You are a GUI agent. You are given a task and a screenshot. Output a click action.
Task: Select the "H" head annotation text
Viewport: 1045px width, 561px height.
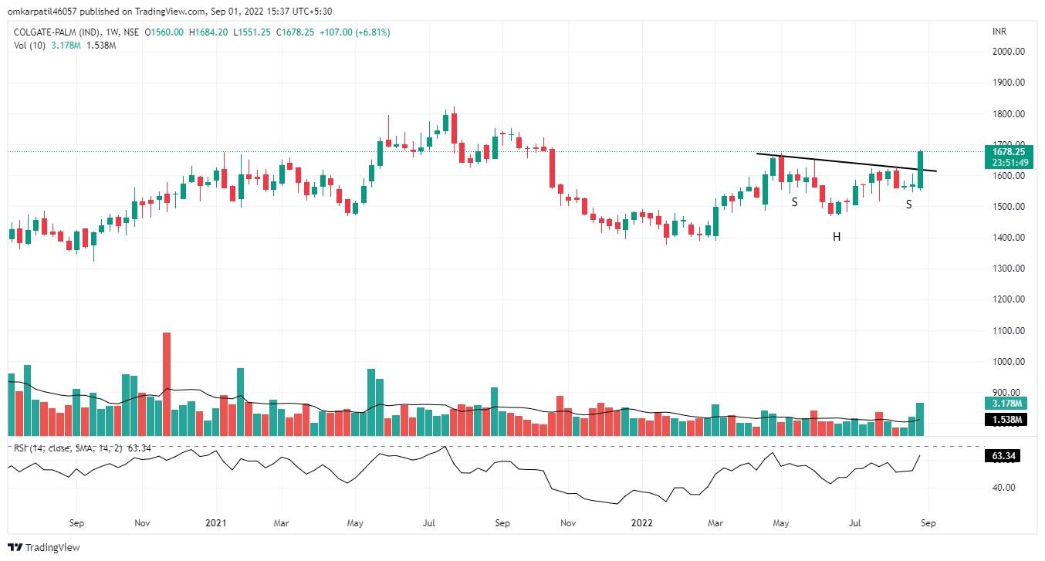[x=837, y=237]
